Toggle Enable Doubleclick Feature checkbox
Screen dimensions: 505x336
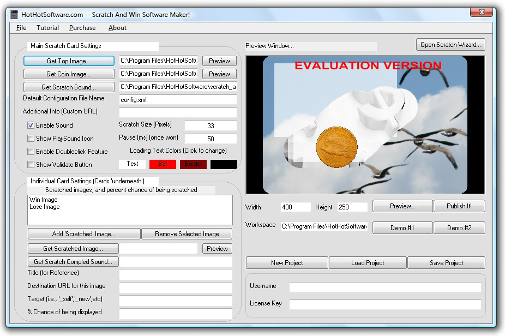[x=31, y=152]
